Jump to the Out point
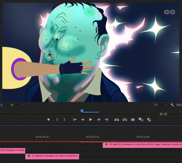 tap(107, 119)
